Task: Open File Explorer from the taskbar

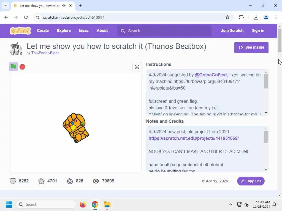Action: click(107, 204)
